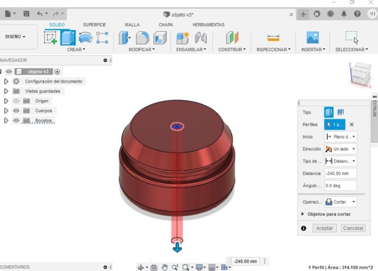Open the Extensions icon in title bar
This screenshot has width=378, height=271.
(317, 14)
